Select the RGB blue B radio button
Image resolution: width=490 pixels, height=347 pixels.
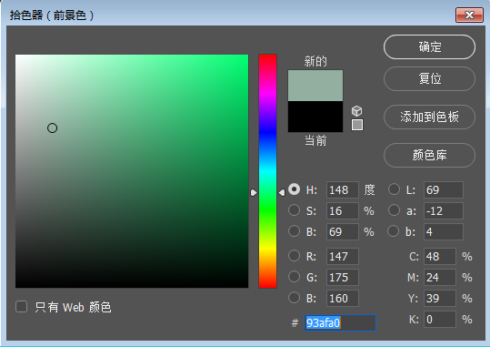(294, 298)
